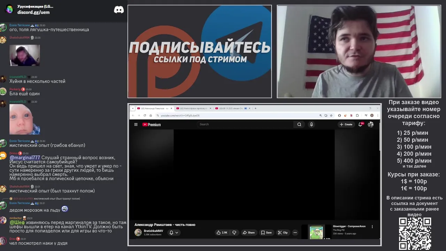Close the second browser tab
Screen dimensions: 446x251
pos(210,108)
